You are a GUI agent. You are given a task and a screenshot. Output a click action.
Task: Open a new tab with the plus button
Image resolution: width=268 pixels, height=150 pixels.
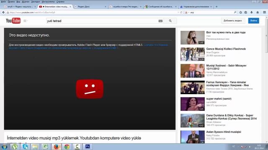pos(216,7)
